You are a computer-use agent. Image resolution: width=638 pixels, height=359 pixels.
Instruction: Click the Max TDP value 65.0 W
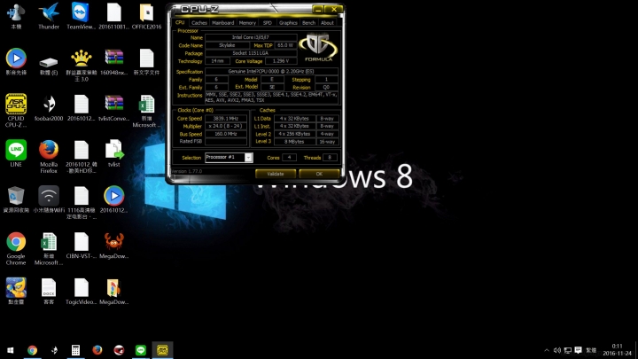285,45
